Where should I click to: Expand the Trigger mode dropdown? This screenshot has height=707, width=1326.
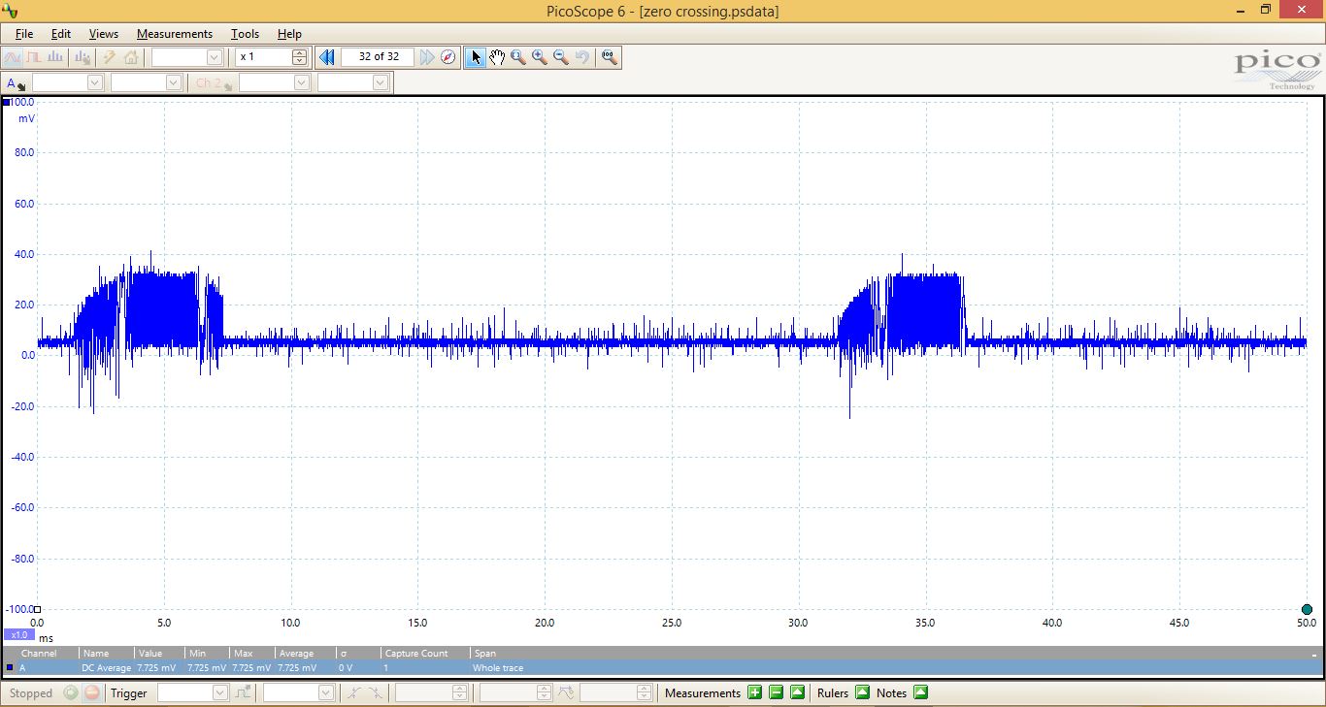(x=219, y=692)
